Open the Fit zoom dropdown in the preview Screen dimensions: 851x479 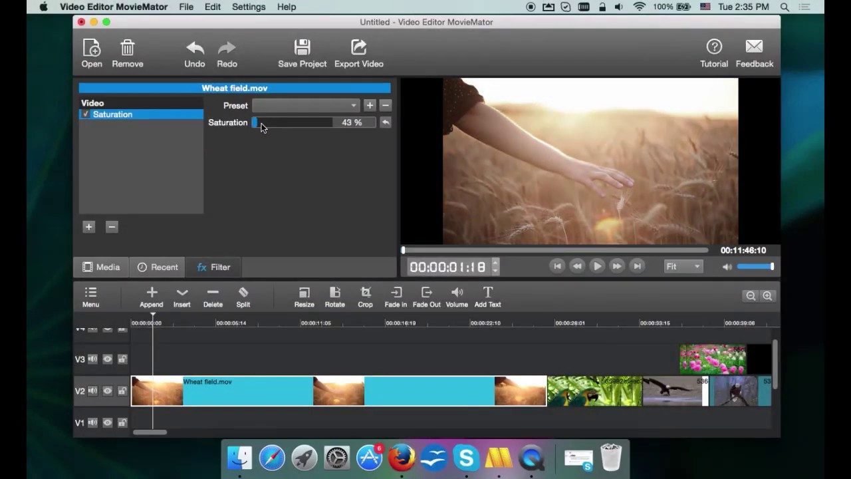pyautogui.click(x=683, y=266)
